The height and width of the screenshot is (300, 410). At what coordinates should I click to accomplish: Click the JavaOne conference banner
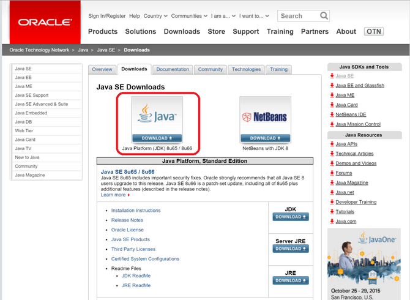(x=364, y=264)
